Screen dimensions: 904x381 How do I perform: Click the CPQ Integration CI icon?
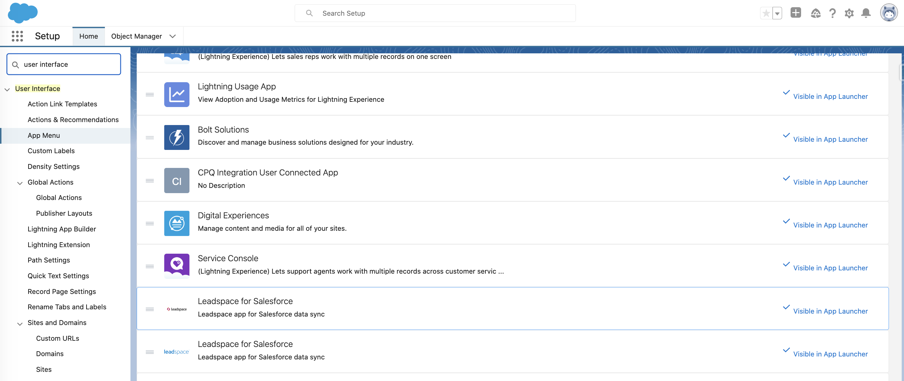point(177,180)
